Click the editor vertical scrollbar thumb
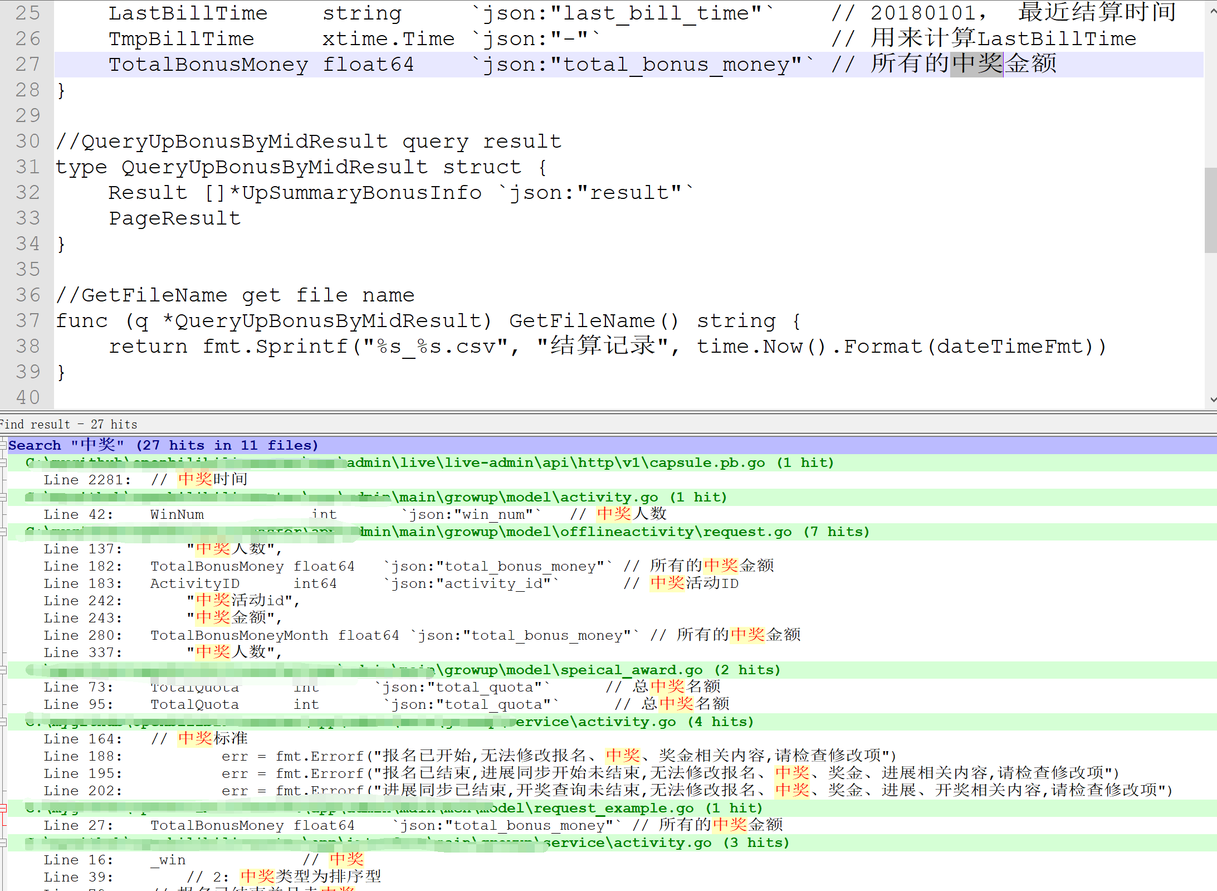The width and height of the screenshot is (1217, 891). tap(1211, 210)
